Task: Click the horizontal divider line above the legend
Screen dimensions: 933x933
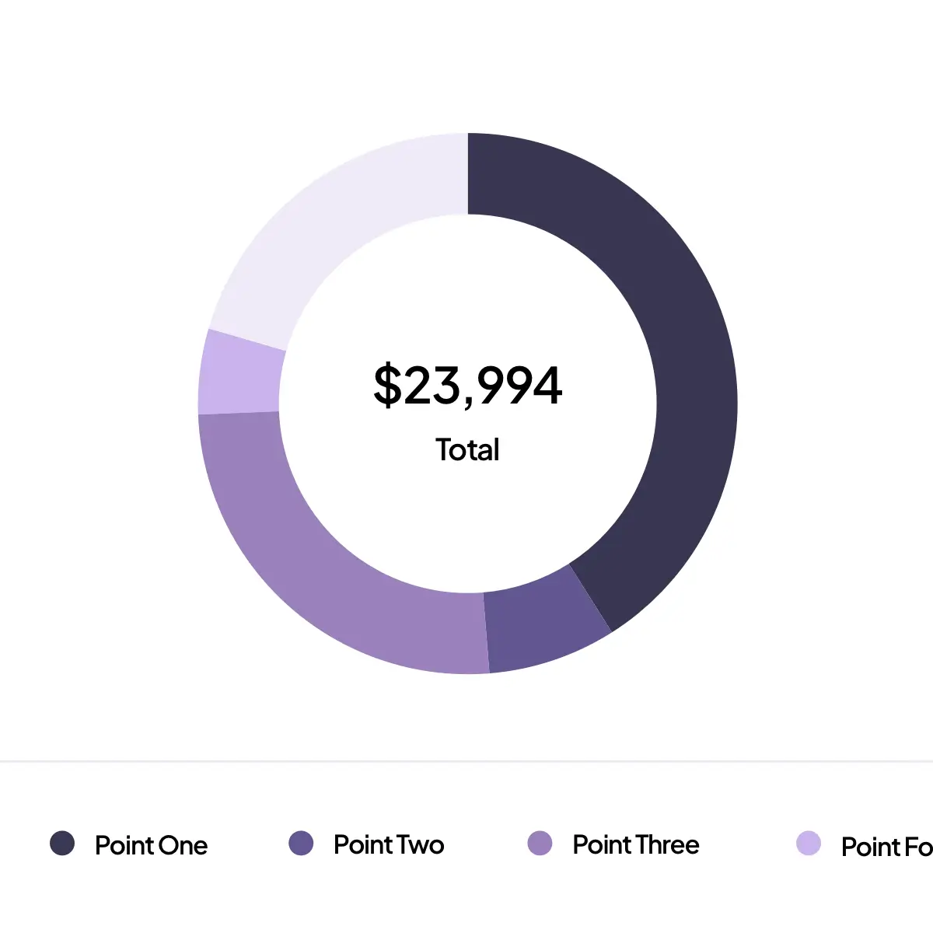Action: 466,761
